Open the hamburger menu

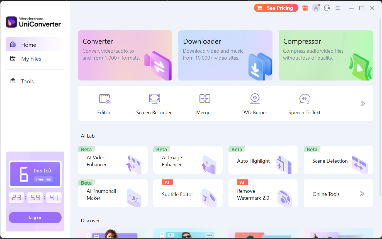(x=337, y=8)
